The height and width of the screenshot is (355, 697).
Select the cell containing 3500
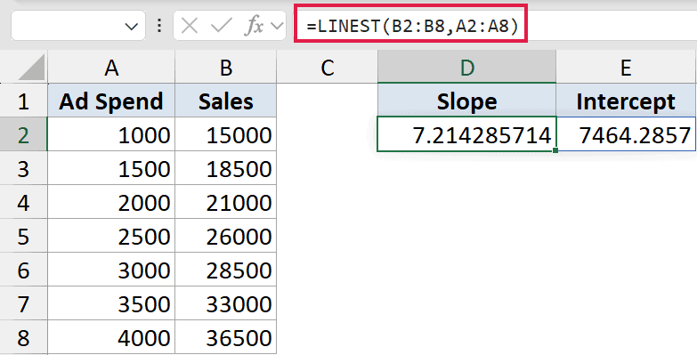click(x=111, y=303)
